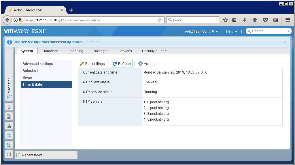This screenshot has height=165, width=295.
Task: Select Swap in the left list
Action: click(x=46, y=77)
